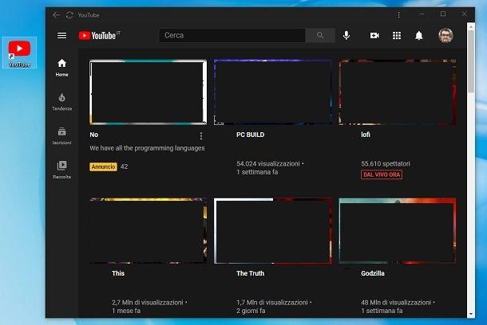Click the search magnifier button
The width and height of the screenshot is (487, 325).
[320, 35]
